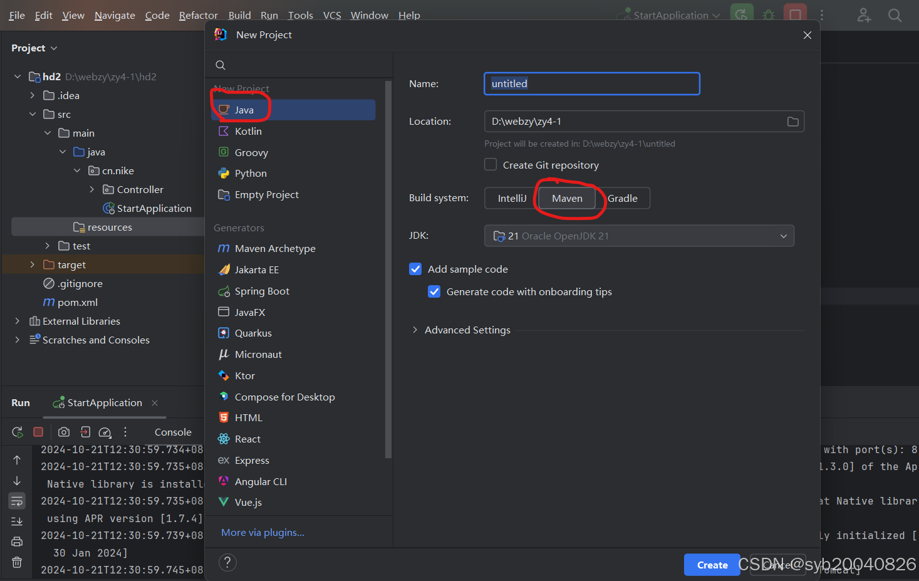The width and height of the screenshot is (919, 581).
Task: Click Create button
Action: pyautogui.click(x=712, y=565)
